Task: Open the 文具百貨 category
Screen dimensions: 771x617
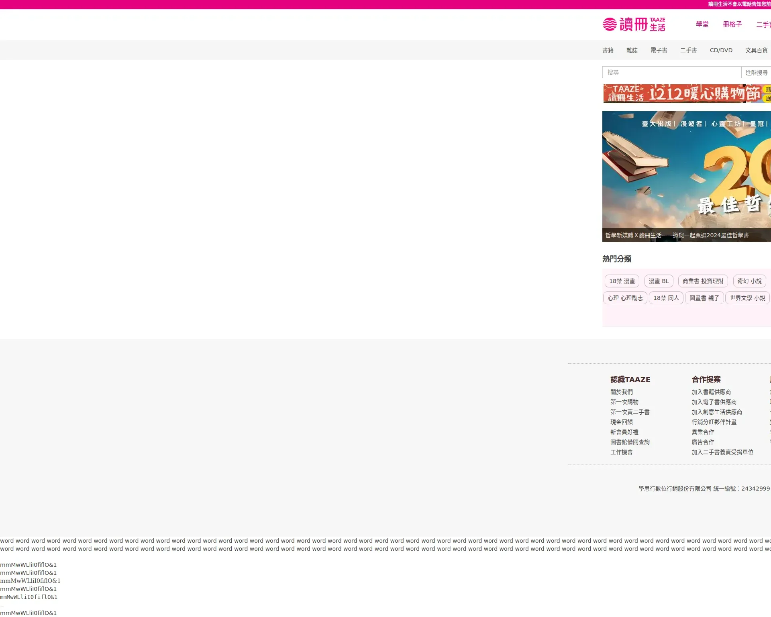Action: click(x=756, y=50)
